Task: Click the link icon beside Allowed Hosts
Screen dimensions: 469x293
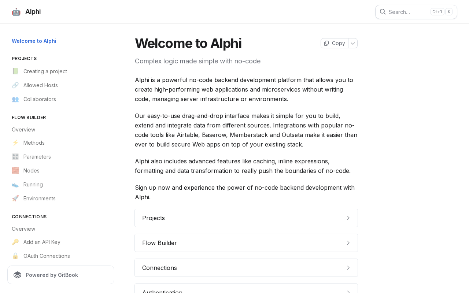Action: click(x=15, y=85)
